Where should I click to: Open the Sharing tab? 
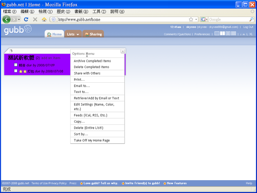pyautogui.click(x=93, y=34)
